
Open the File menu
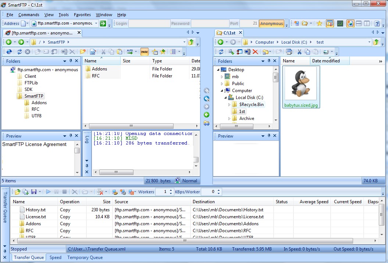point(10,15)
